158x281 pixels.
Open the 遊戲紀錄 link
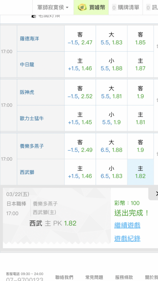(127, 239)
